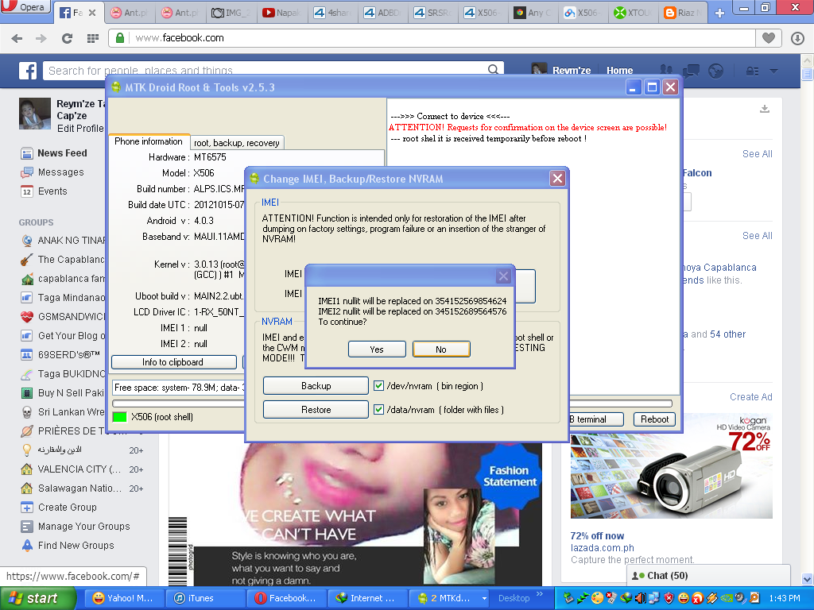Screen dimensions: 814x610
Task: Switch to the YouTube Napak browser tab
Action: point(284,13)
